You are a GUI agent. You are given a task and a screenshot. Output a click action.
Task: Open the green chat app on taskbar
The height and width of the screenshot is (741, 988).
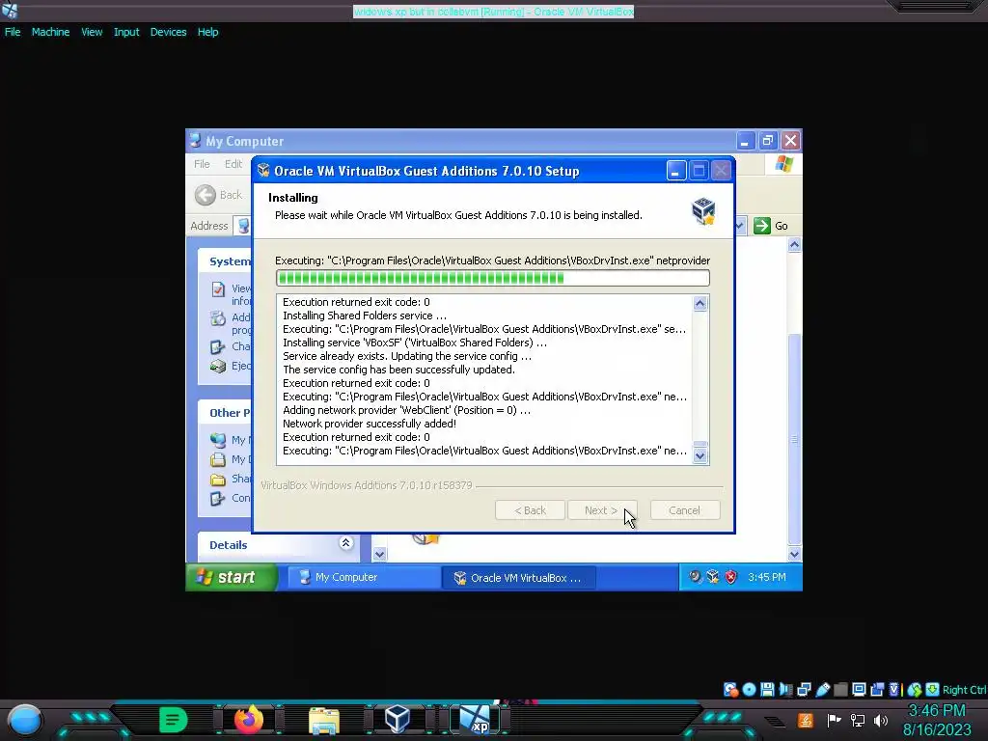pyautogui.click(x=173, y=720)
